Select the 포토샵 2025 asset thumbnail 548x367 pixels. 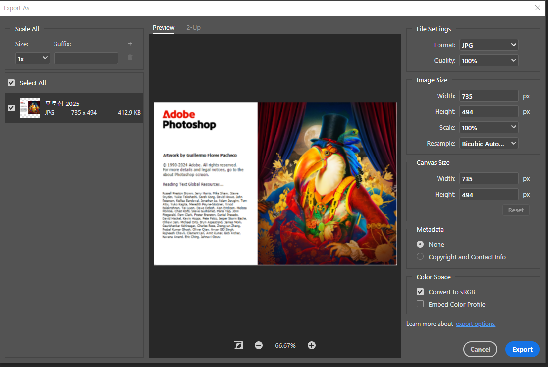coord(30,108)
